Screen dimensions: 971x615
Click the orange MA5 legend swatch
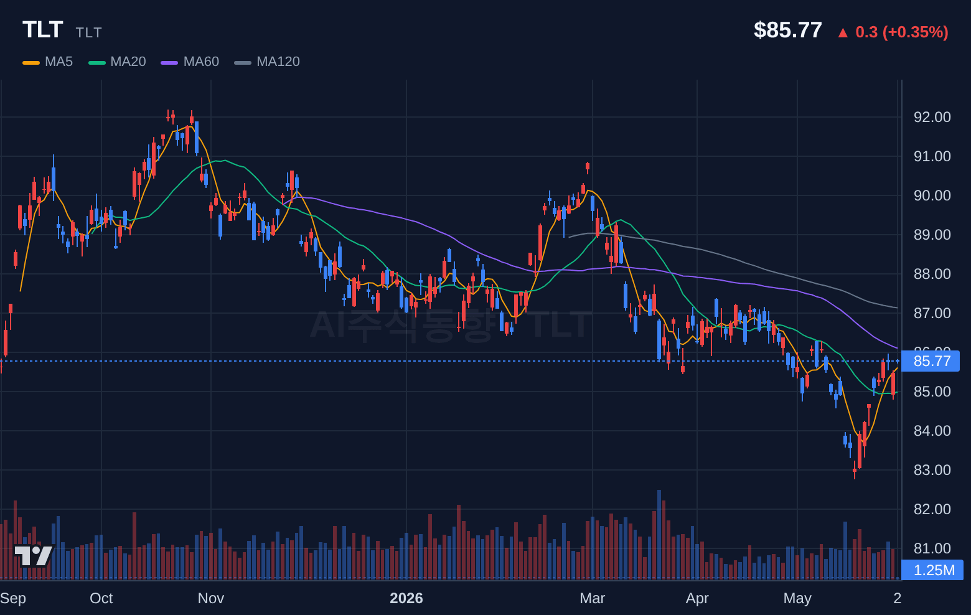[31, 62]
